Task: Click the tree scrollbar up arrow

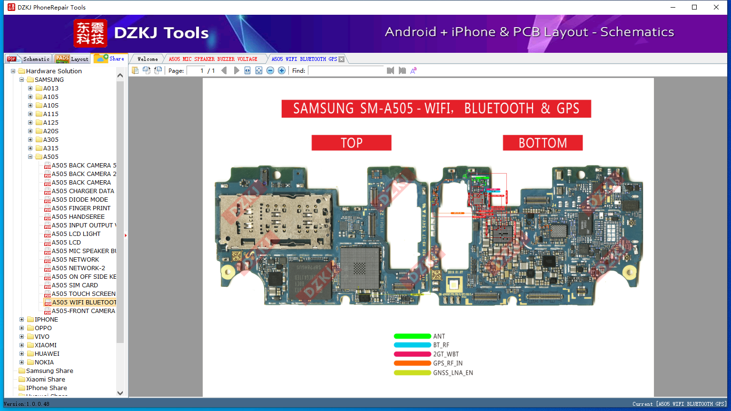Action: click(x=120, y=75)
